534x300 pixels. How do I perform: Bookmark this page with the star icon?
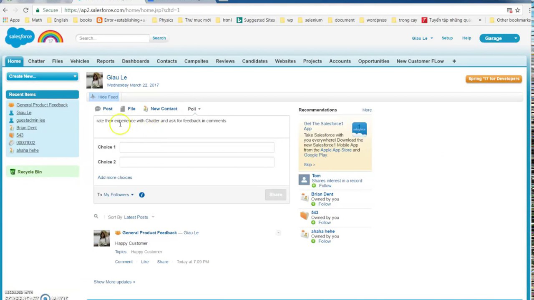[x=518, y=10]
